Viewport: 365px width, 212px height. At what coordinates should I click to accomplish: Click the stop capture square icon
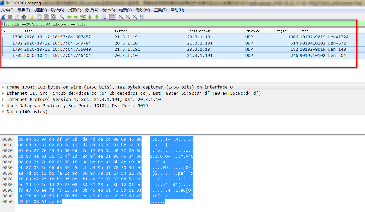point(10,17)
